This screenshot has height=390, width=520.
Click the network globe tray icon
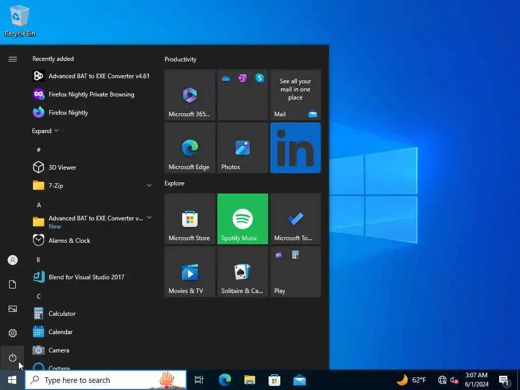point(442,380)
